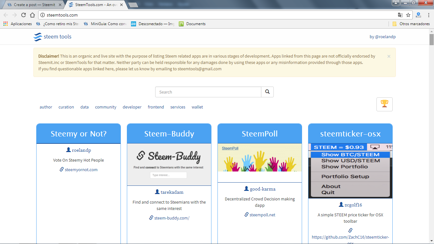Close the Create a post — Steemit tab
The image size is (434, 244).
[60, 5]
